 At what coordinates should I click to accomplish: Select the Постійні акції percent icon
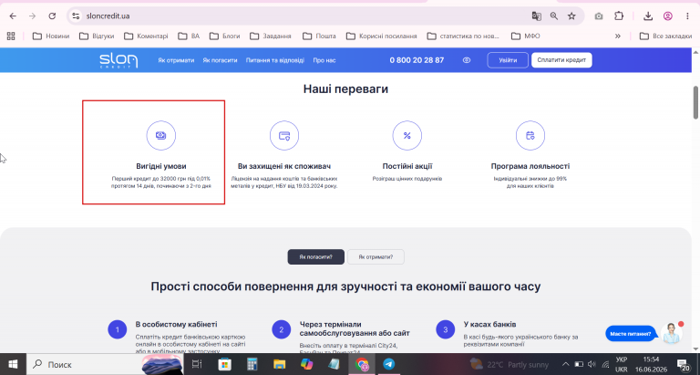tap(407, 135)
